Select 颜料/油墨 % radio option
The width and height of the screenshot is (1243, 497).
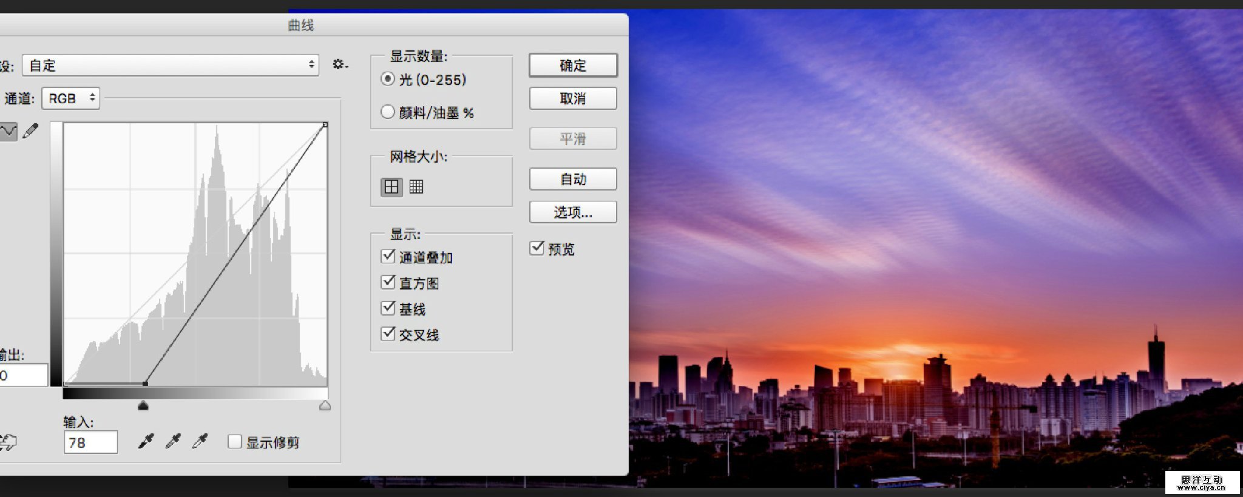pyautogui.click(x=388, y=112)
